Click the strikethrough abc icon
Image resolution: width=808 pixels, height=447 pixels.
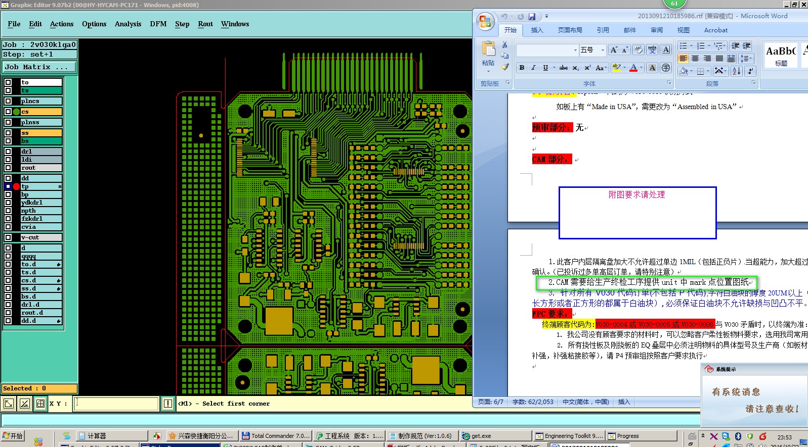(x=564, y=68)
